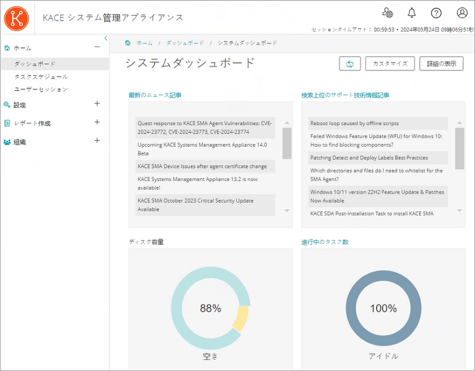
Task: Open the ホーム sidebar menu label
Action: (x=22, y=48)
